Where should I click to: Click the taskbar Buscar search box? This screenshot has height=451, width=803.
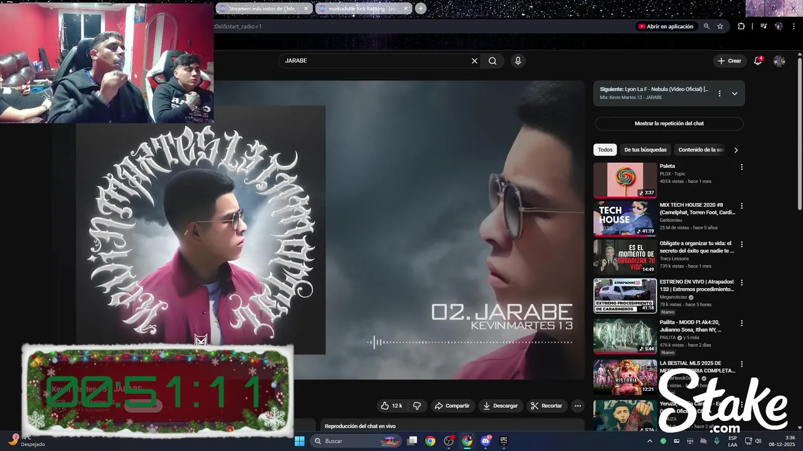pyautogui.click(x=355, y=441)
